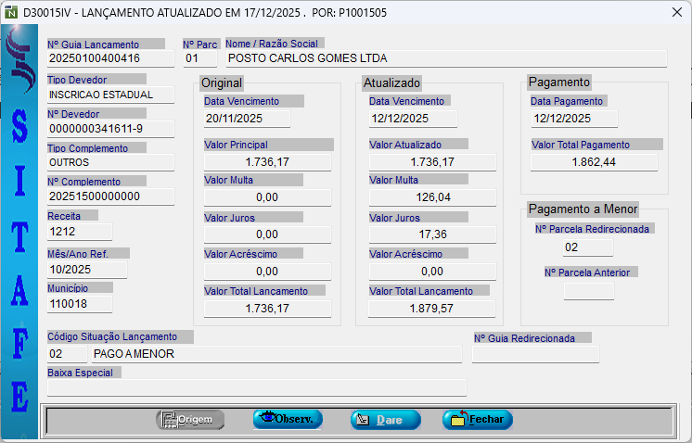Click the Código Situação Lançamento code field
This screenshot has height=443, width=692.
[66, 354]
